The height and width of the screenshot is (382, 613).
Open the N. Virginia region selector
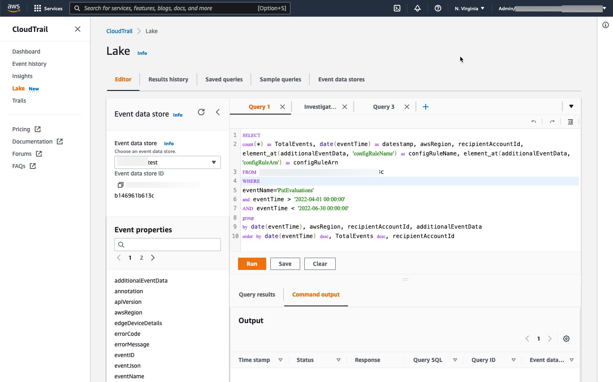click(x=469, y=8)
